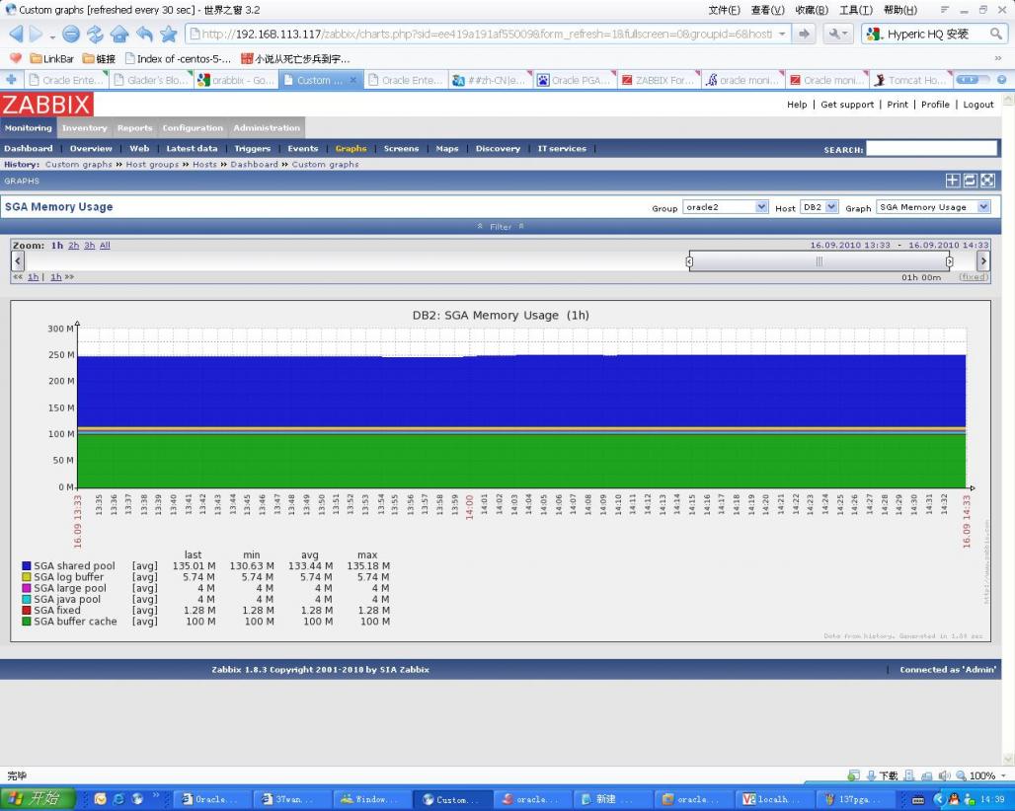
Task: Open the Host dropdown showing DB2
Action: [819, 207]
